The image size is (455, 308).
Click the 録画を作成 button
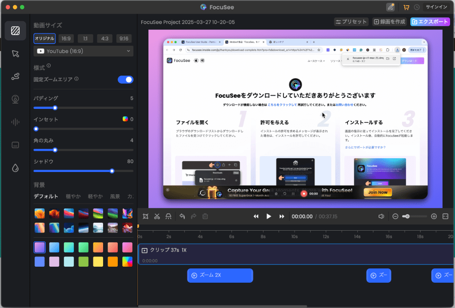(389, 22)
